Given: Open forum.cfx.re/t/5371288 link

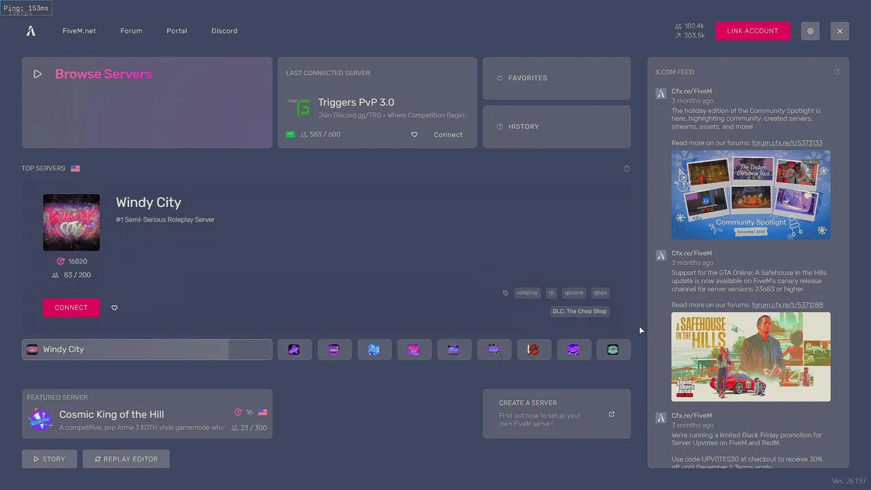Looking at the screenshot, I should pyautogui.click(x=787, y=305).
